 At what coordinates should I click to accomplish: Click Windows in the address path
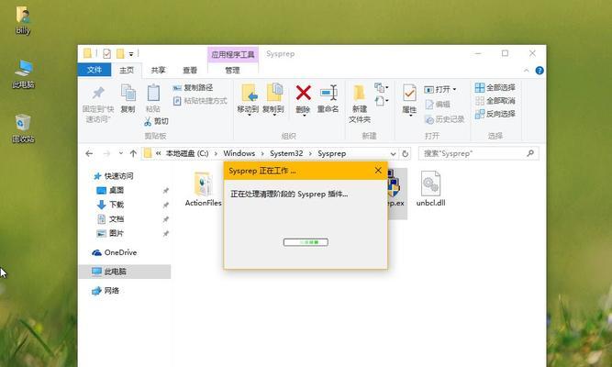pos(239,153)
